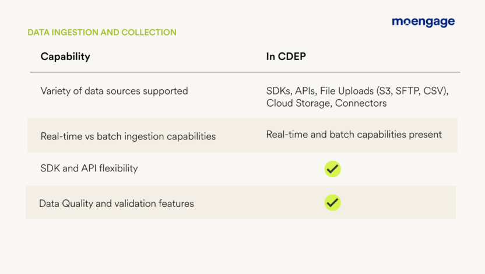Select 'Real-time vs batch ingestion capabilities' row label

[128, 136]
